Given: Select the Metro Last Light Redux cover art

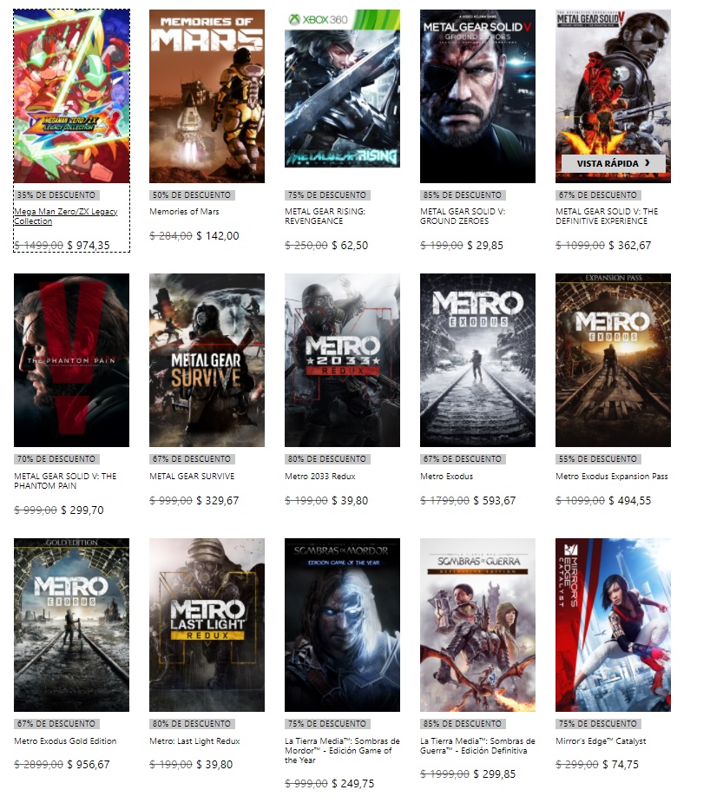Looking at the screenshot, I should click(207, 624).
